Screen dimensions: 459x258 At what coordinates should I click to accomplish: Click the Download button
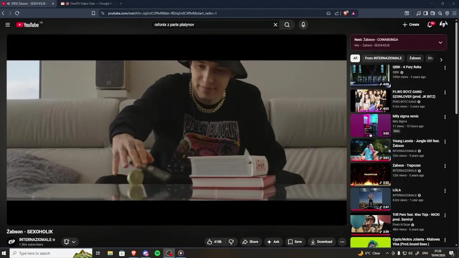coord(322,242)
